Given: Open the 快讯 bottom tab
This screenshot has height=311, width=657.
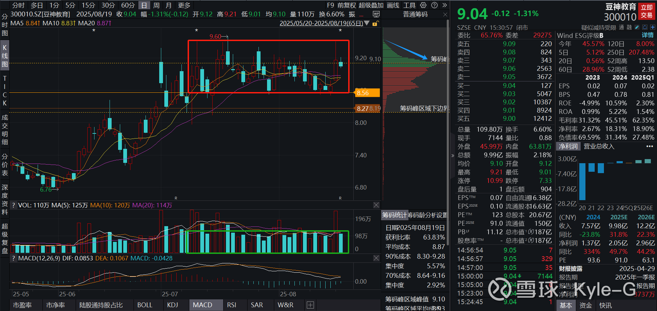Looking at the screenshot, I should click(x=605, y=305).
